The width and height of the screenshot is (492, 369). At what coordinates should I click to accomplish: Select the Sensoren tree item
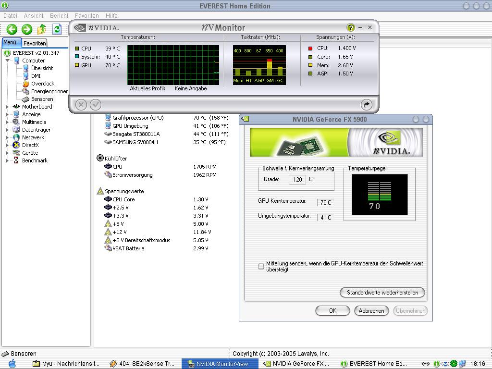tap(42, 99)
